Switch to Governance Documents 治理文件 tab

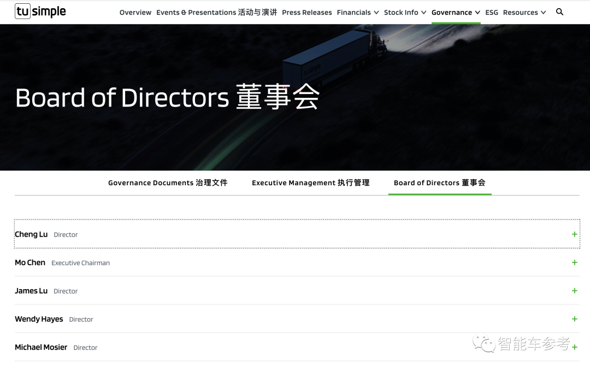click(168, 183)
